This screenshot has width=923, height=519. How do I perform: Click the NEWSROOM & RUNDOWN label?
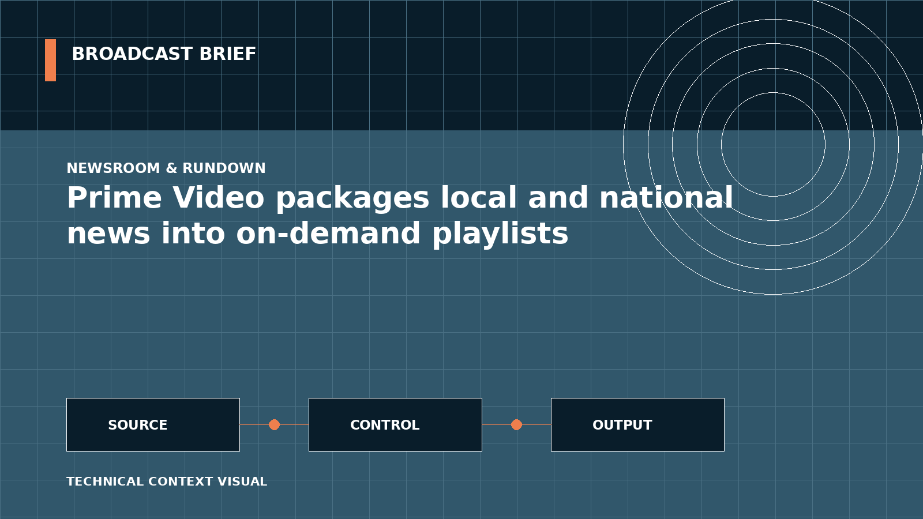pyautogui.click(x=166, y=168)
